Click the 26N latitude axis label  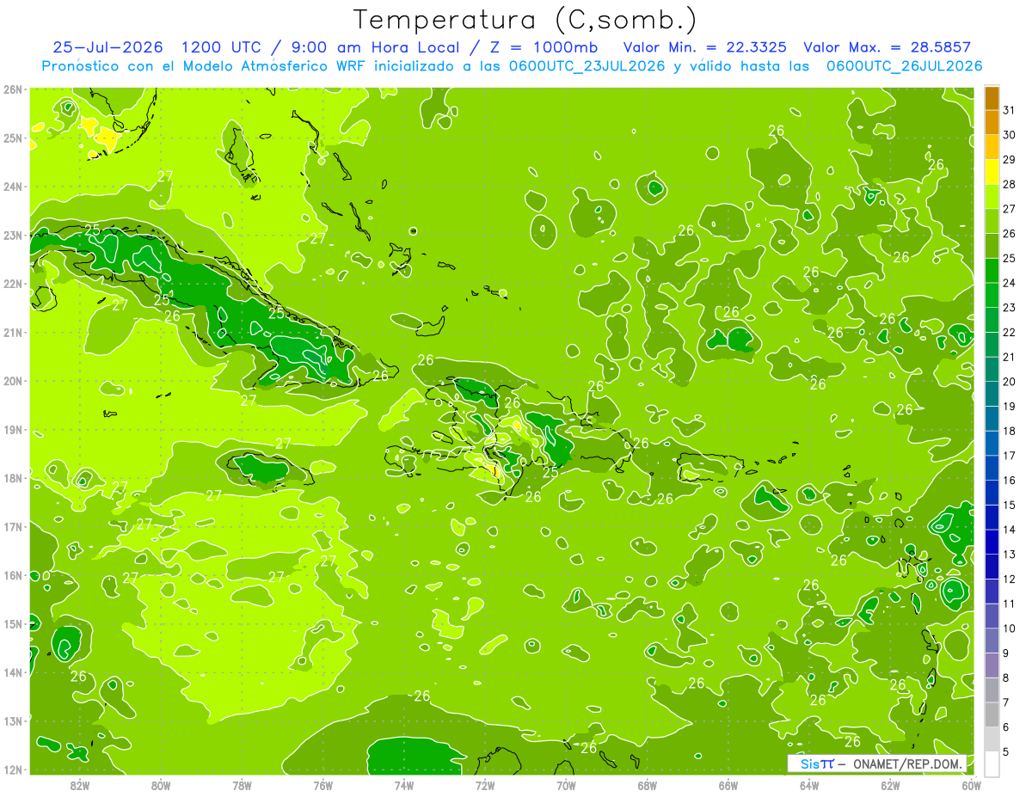(12, 89)
